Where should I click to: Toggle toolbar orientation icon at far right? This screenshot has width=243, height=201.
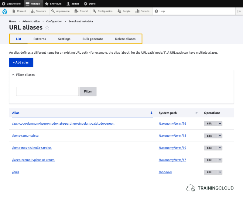click(x=239, y=11)
